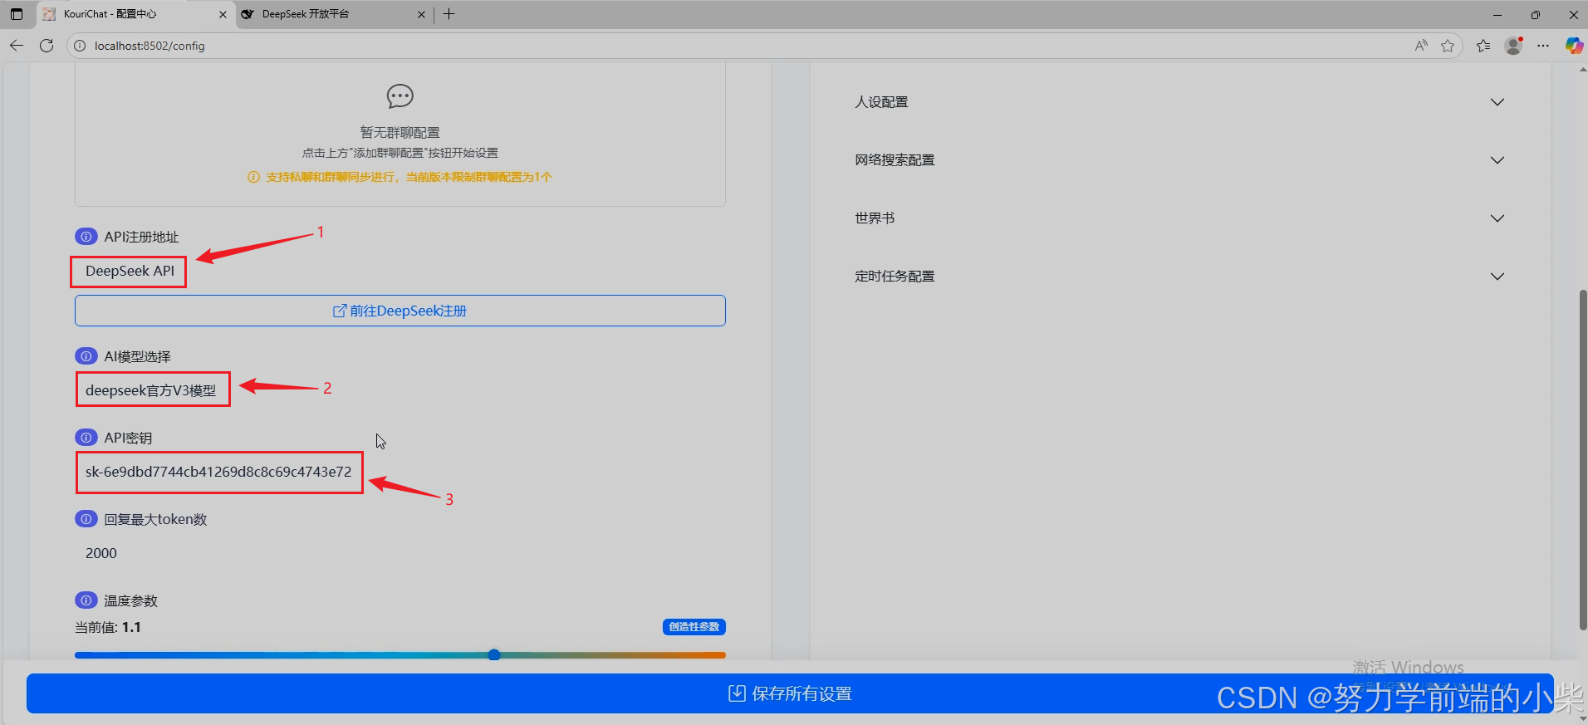
Task: Click the browser back arrow
Action: (x=17, y=46)
